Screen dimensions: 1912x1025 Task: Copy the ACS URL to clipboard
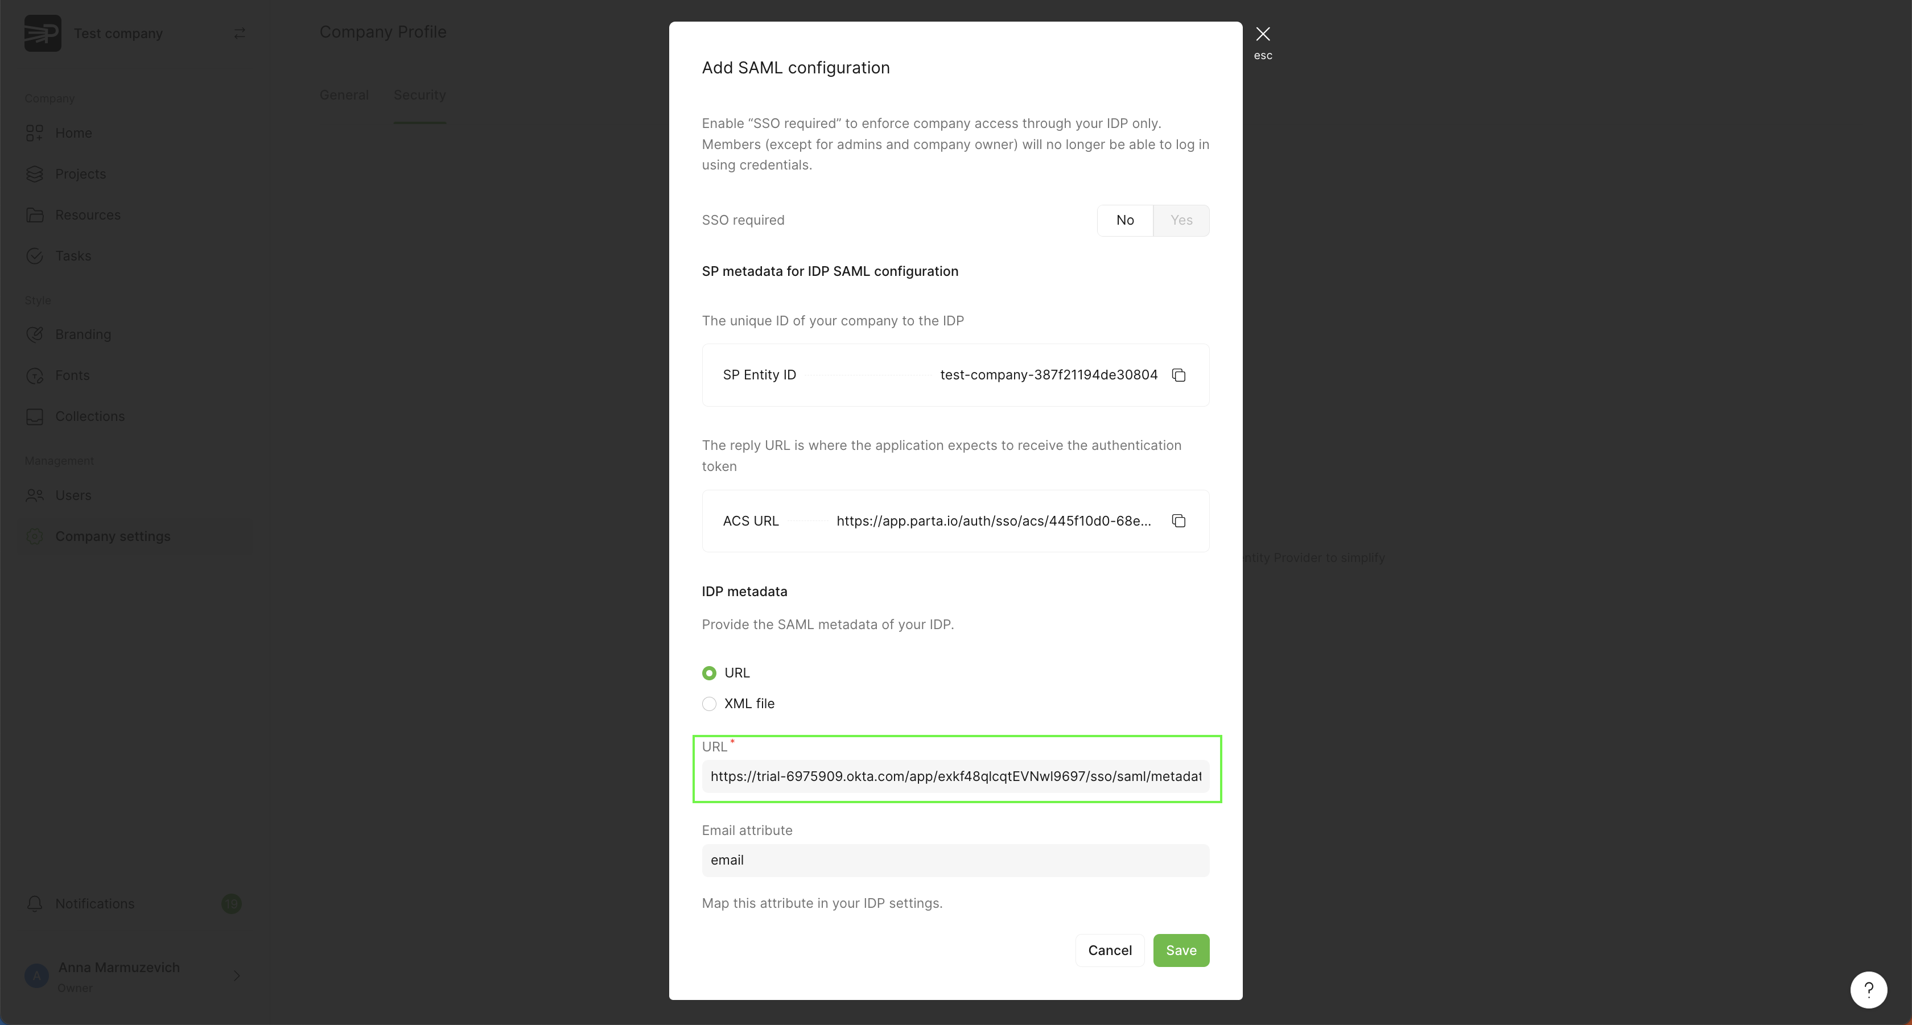[x=1178, y=520]
